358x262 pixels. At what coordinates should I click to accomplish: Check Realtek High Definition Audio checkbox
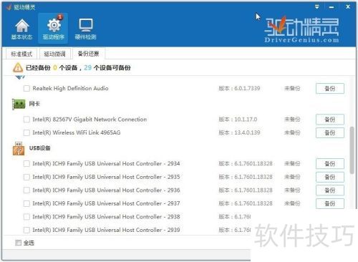click(x=26, y=89)
